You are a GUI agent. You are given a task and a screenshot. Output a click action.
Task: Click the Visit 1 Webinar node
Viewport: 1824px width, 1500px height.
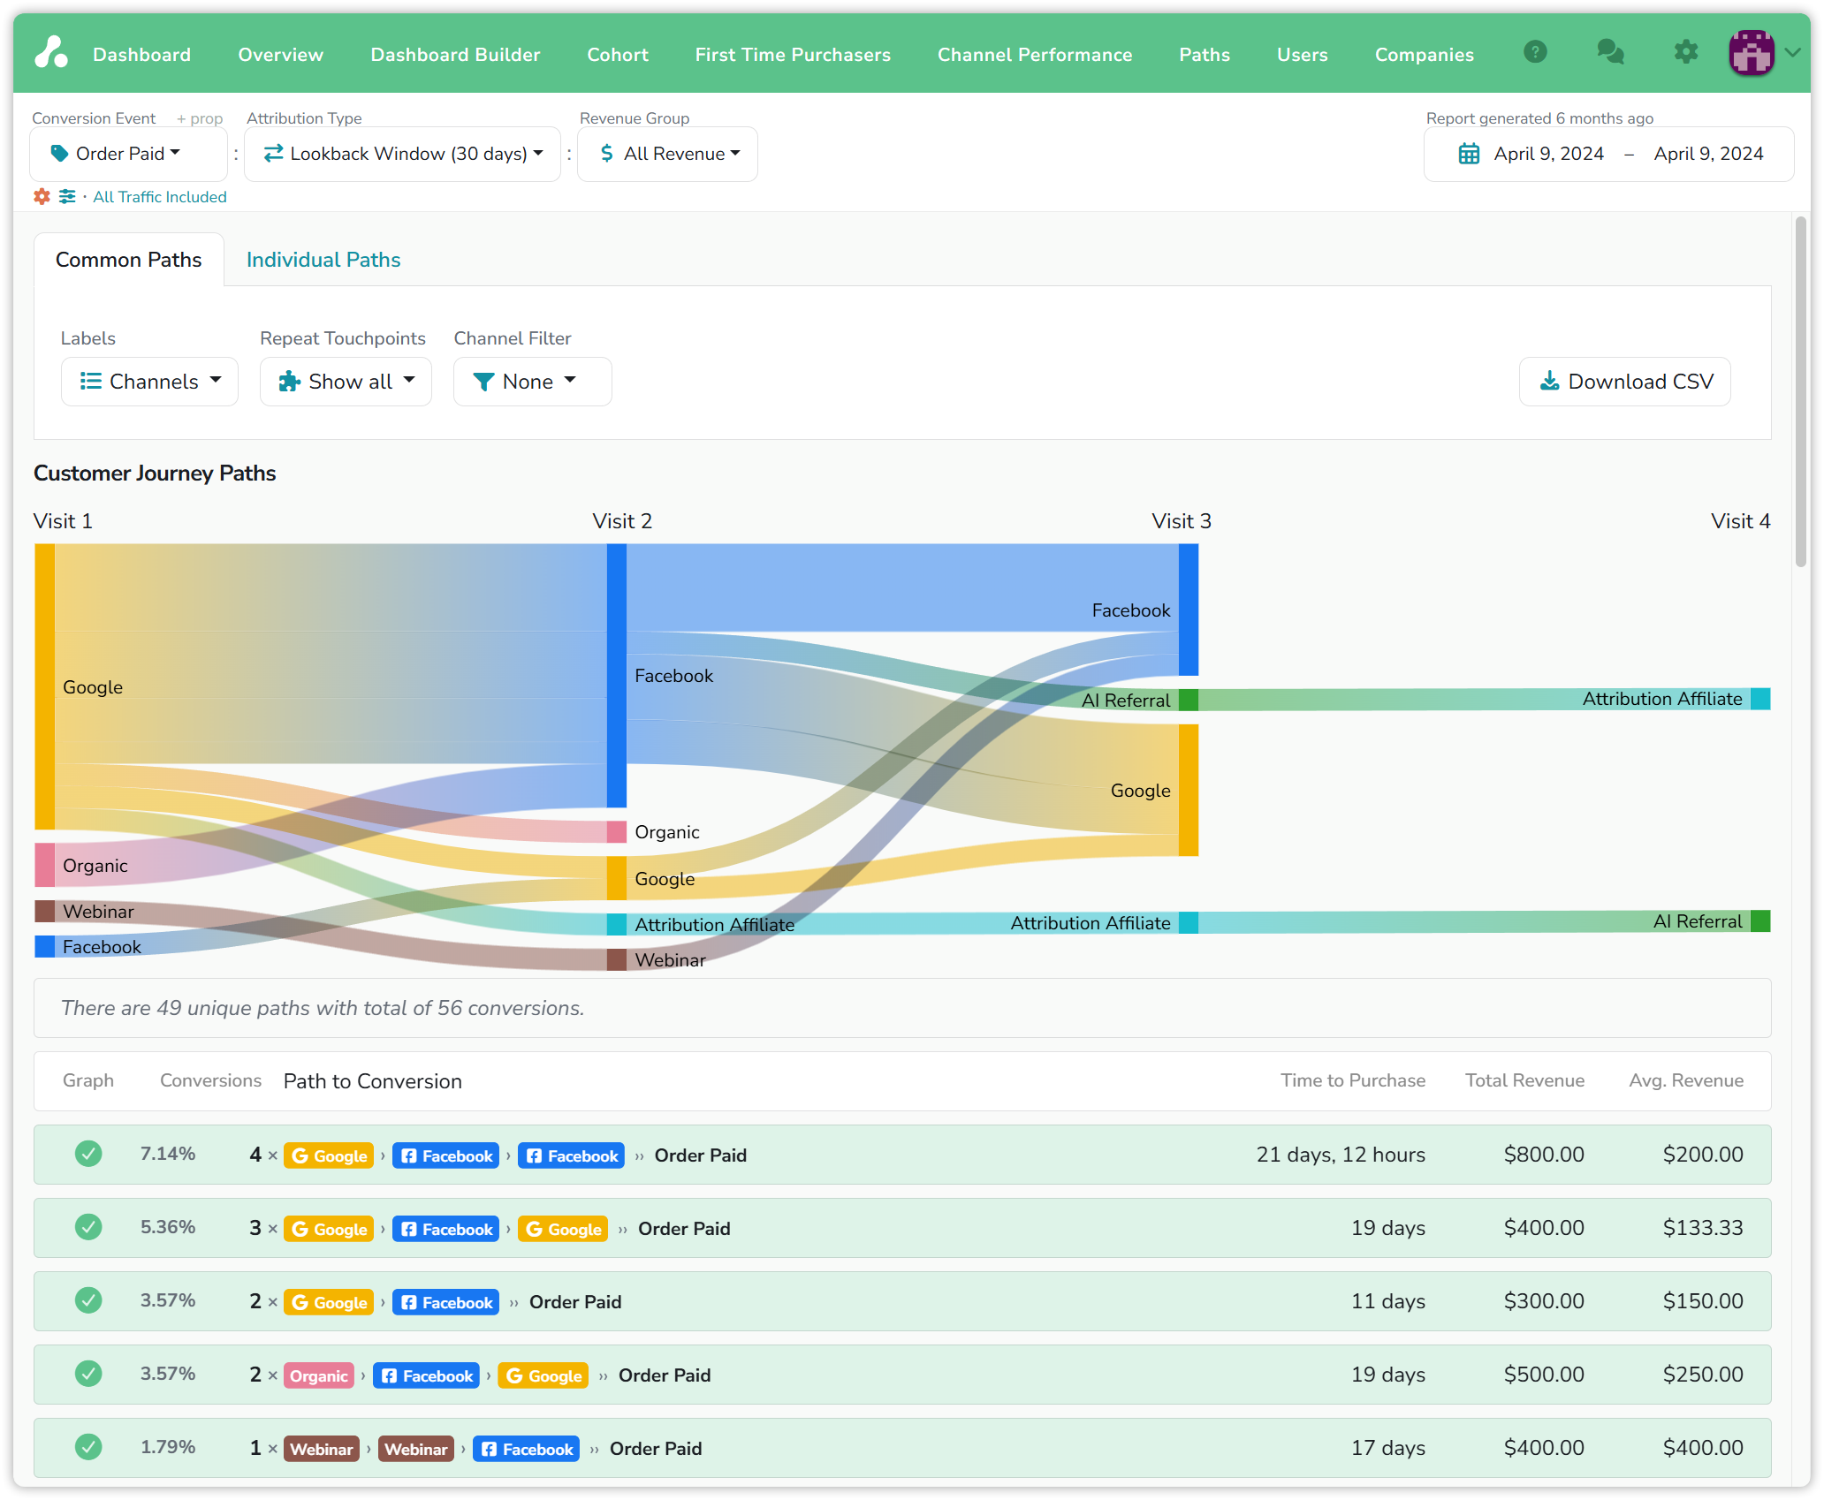44,911
